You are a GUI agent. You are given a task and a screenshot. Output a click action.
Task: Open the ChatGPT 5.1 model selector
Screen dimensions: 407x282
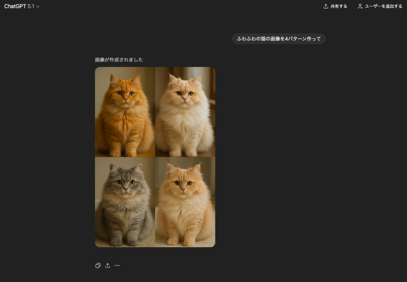23,6
